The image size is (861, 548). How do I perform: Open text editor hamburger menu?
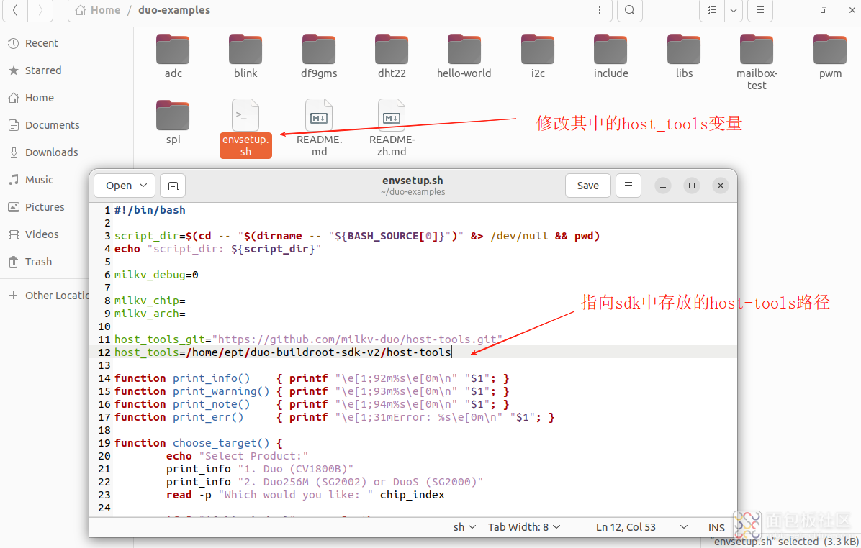628,186
